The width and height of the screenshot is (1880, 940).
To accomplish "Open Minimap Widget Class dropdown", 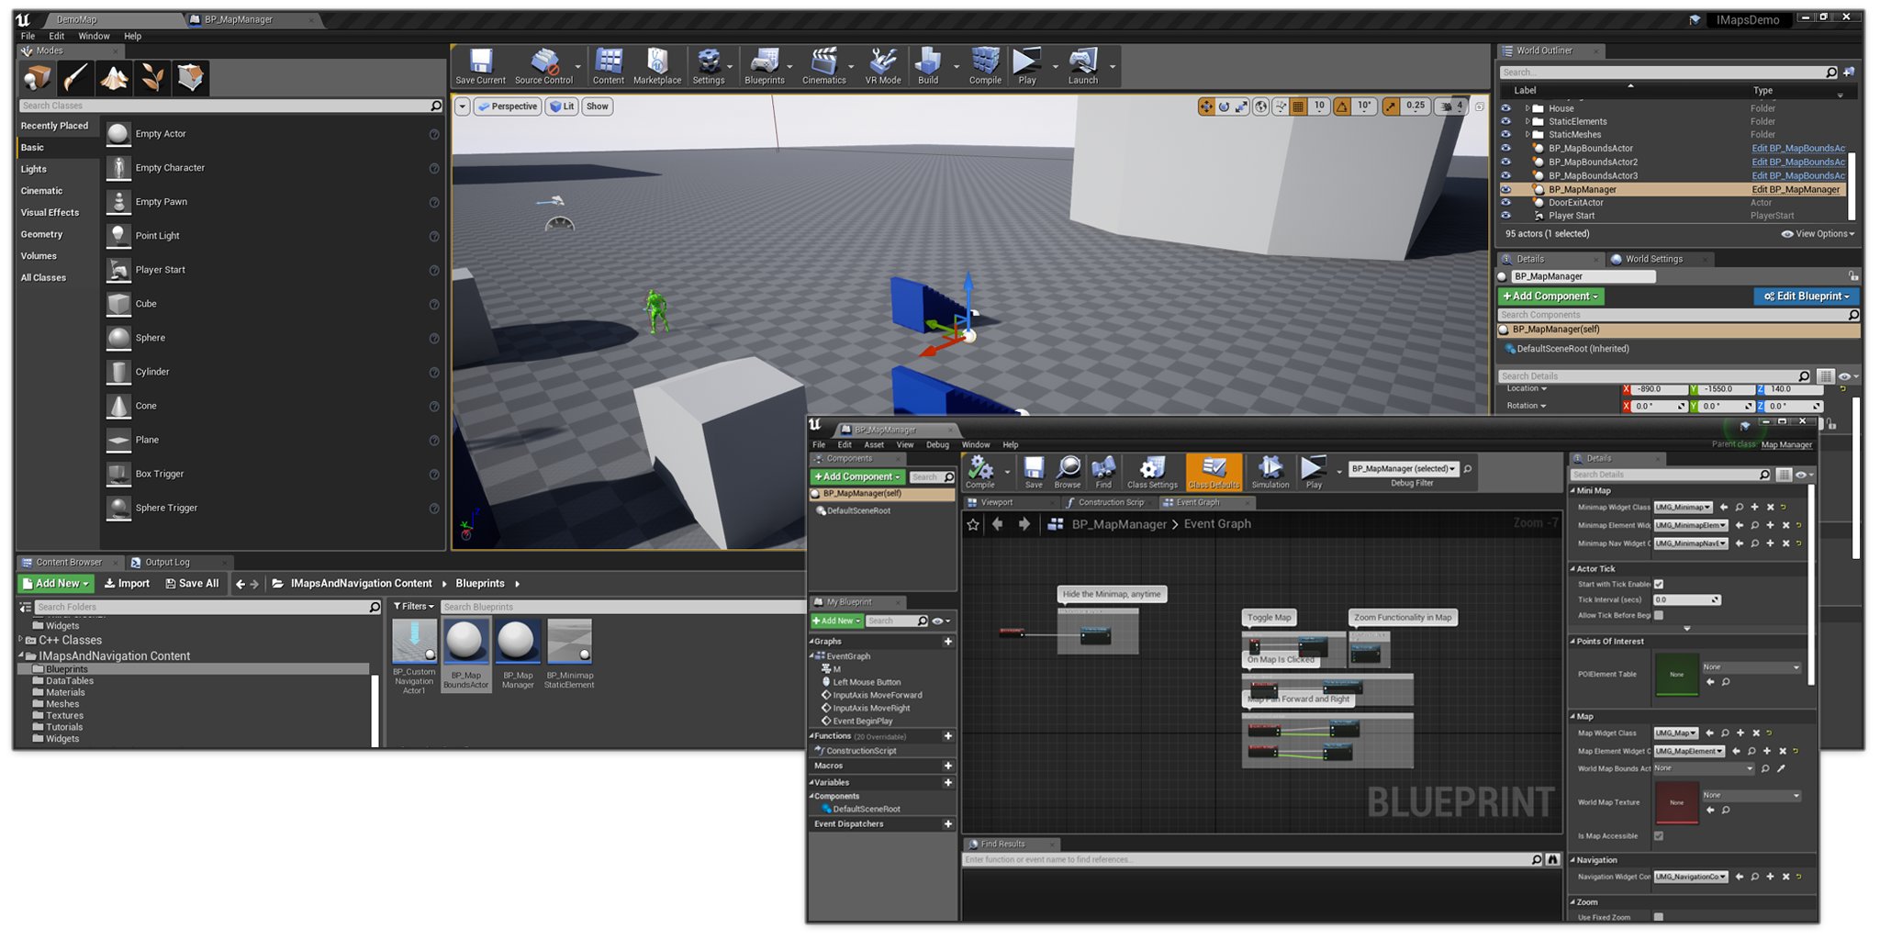I will tap(1683, 508).
